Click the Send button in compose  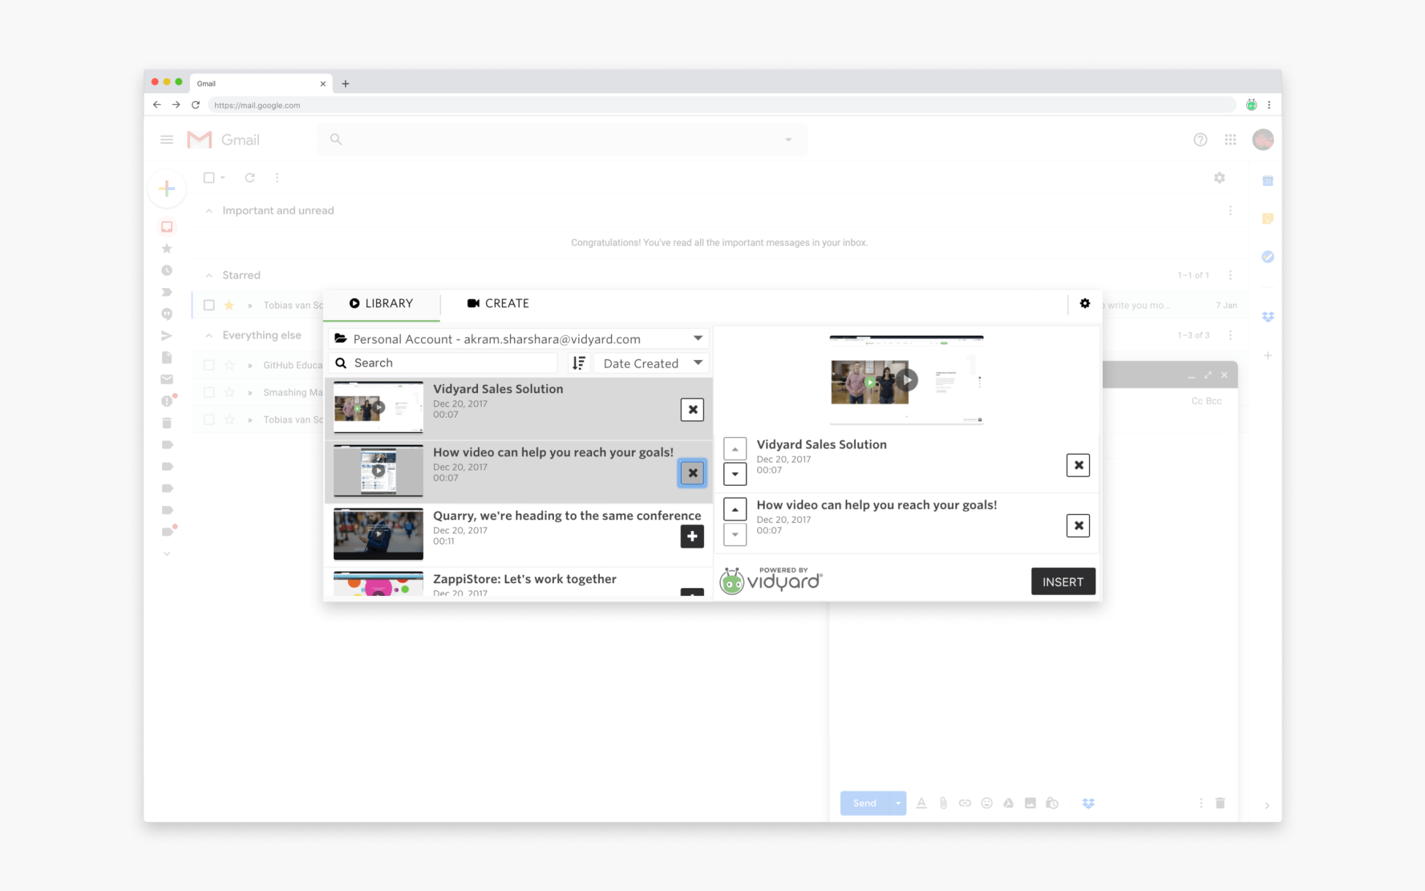864,803
